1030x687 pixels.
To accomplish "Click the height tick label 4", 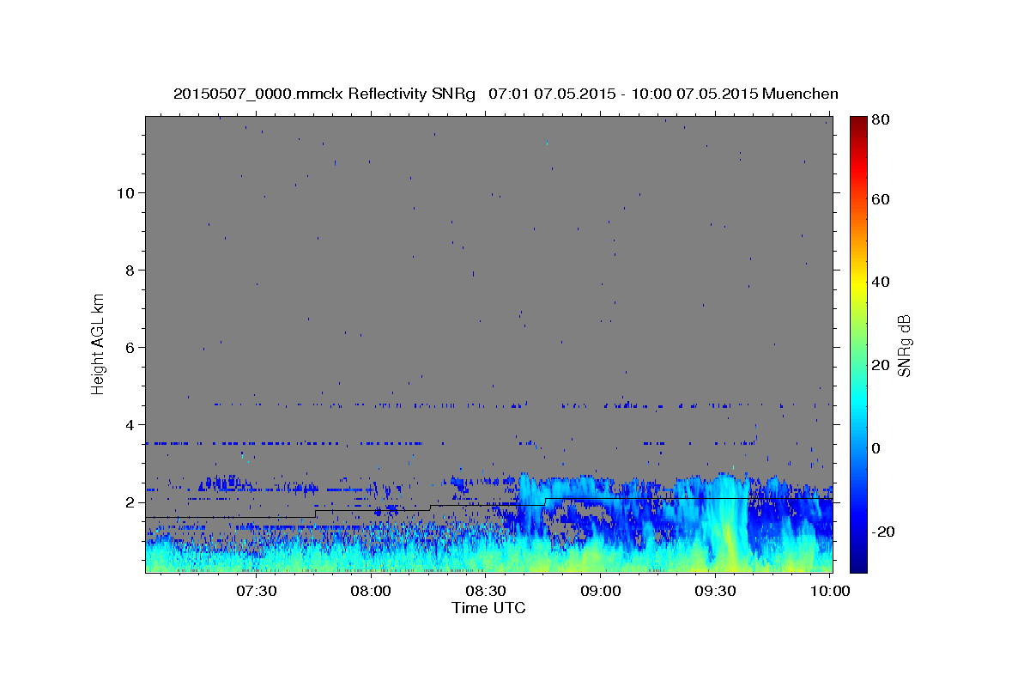I will tap(129, 425).
